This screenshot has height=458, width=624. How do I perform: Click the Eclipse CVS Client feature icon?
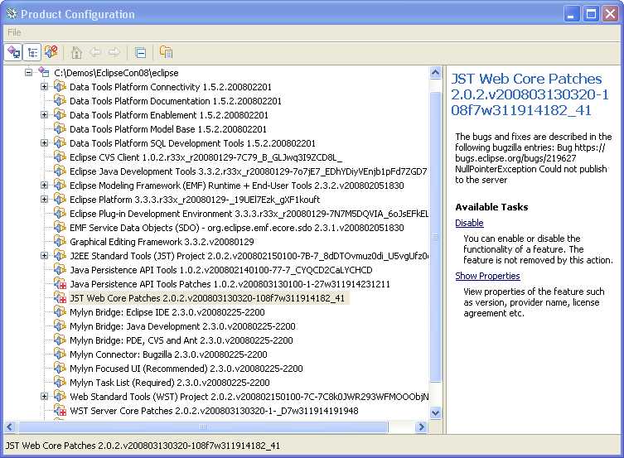coord(60,157)
